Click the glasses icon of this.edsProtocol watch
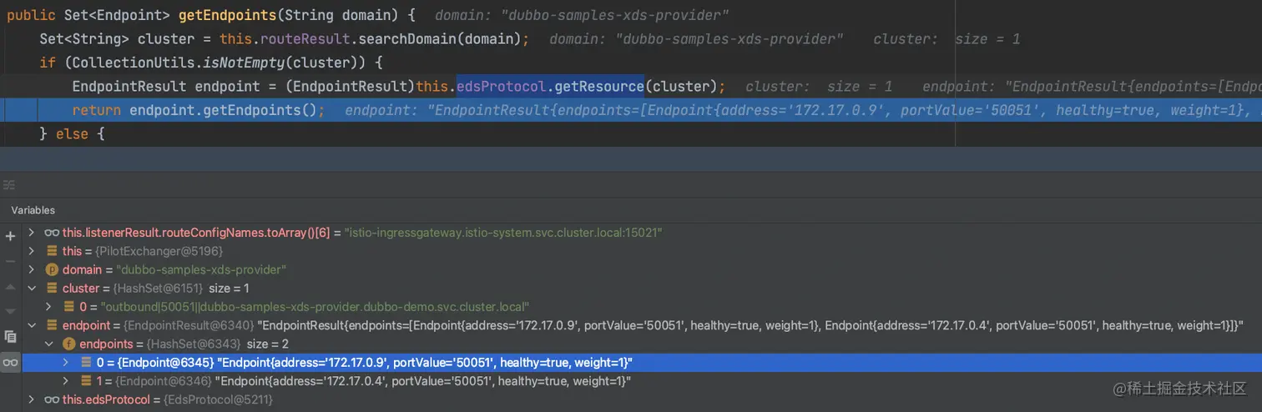1262x412 pixels. [x=52, y=399]
